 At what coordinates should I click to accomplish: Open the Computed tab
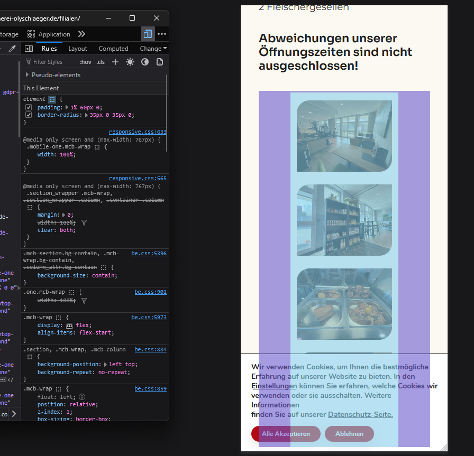coord(113,49)
